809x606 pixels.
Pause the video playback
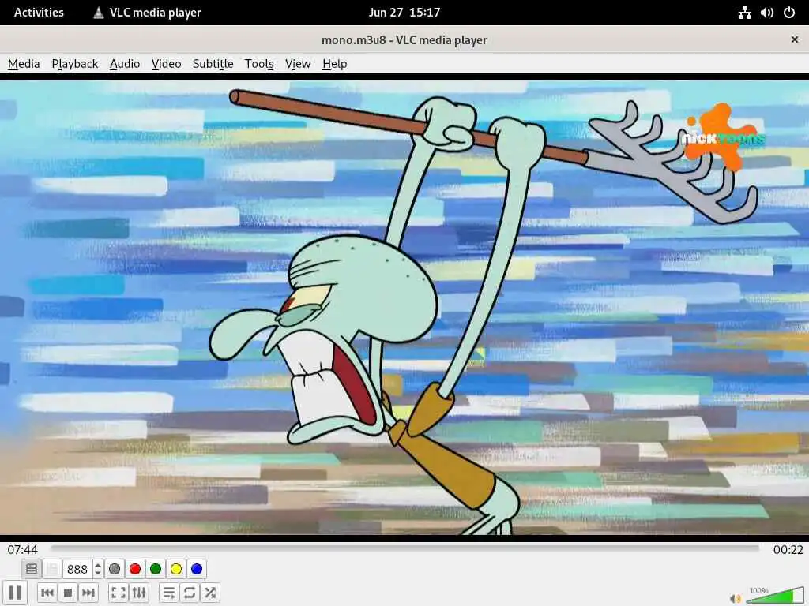click(16, 592)
